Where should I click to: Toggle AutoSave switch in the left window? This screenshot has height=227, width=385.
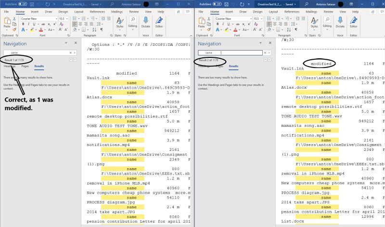[23, 4]
